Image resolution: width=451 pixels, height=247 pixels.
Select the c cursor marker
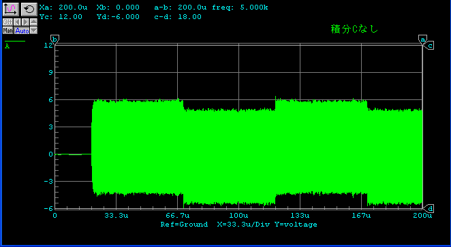[x=429, y=46]
